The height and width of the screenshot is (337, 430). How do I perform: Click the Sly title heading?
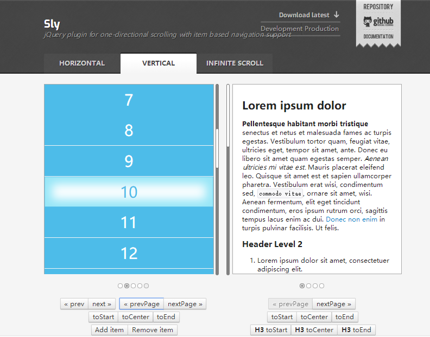(x=52, y=24)
